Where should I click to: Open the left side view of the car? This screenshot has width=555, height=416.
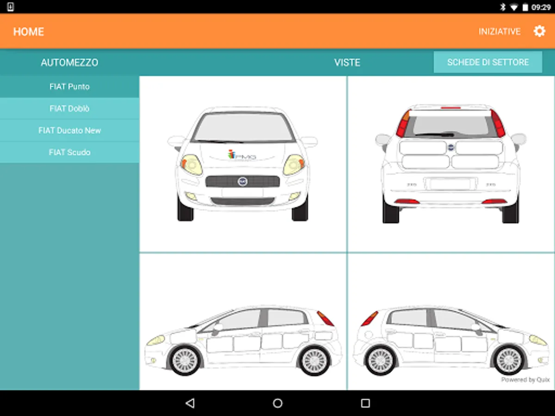click(243, 322)
